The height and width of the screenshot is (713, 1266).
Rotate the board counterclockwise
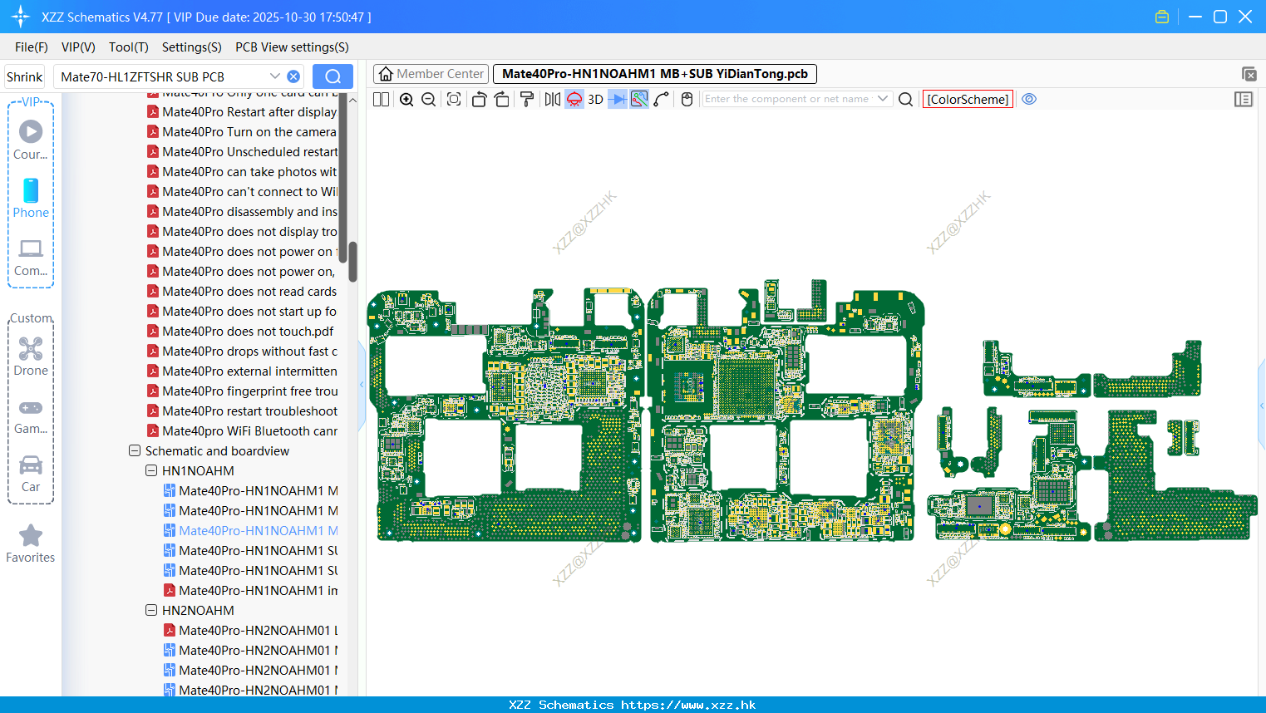click(x=479, y=99)
